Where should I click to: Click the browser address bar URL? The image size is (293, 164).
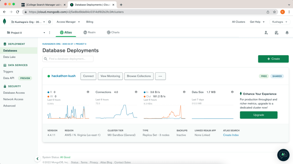(76, 12)
